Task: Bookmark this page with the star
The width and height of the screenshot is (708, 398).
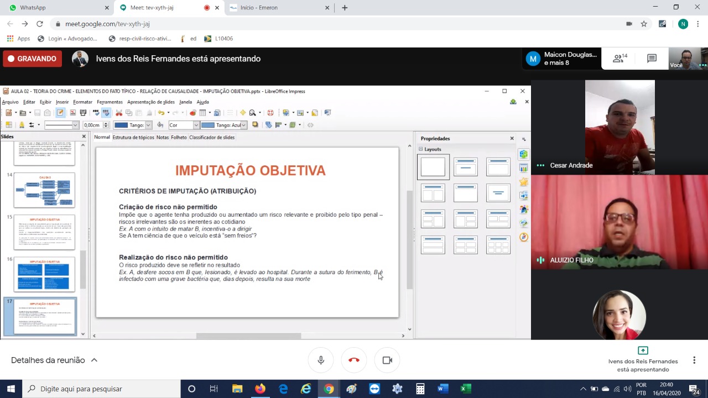Action: point(644,24)
